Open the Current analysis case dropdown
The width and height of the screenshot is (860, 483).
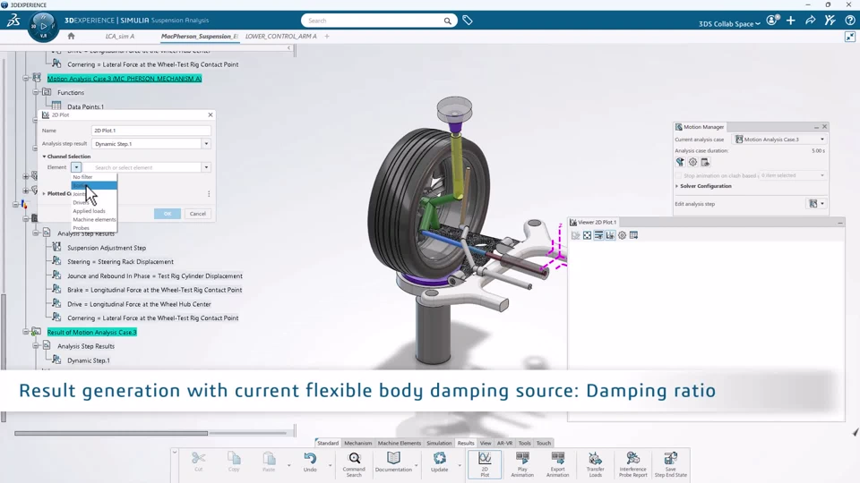click(821, 140)
